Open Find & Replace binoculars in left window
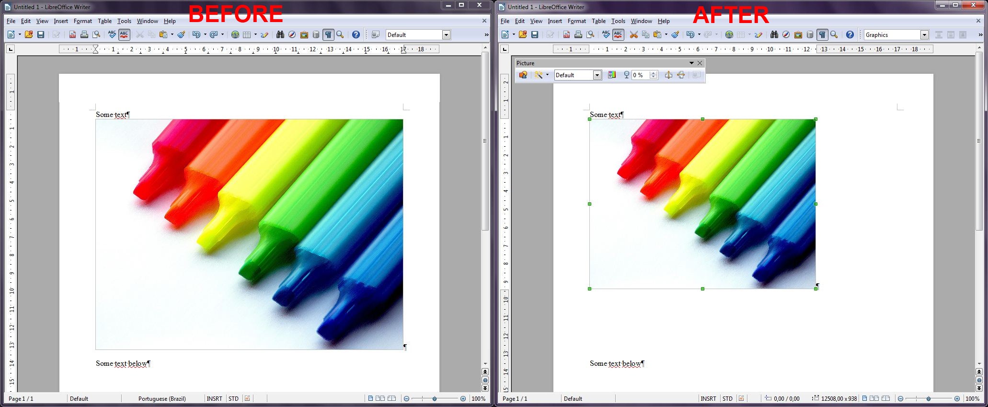 280,35
